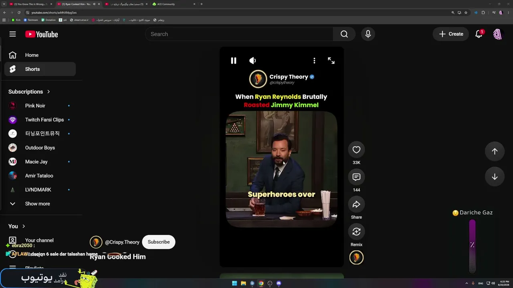Open Home in the sidebar
513x288 pixels.
(x=40, y=55)
